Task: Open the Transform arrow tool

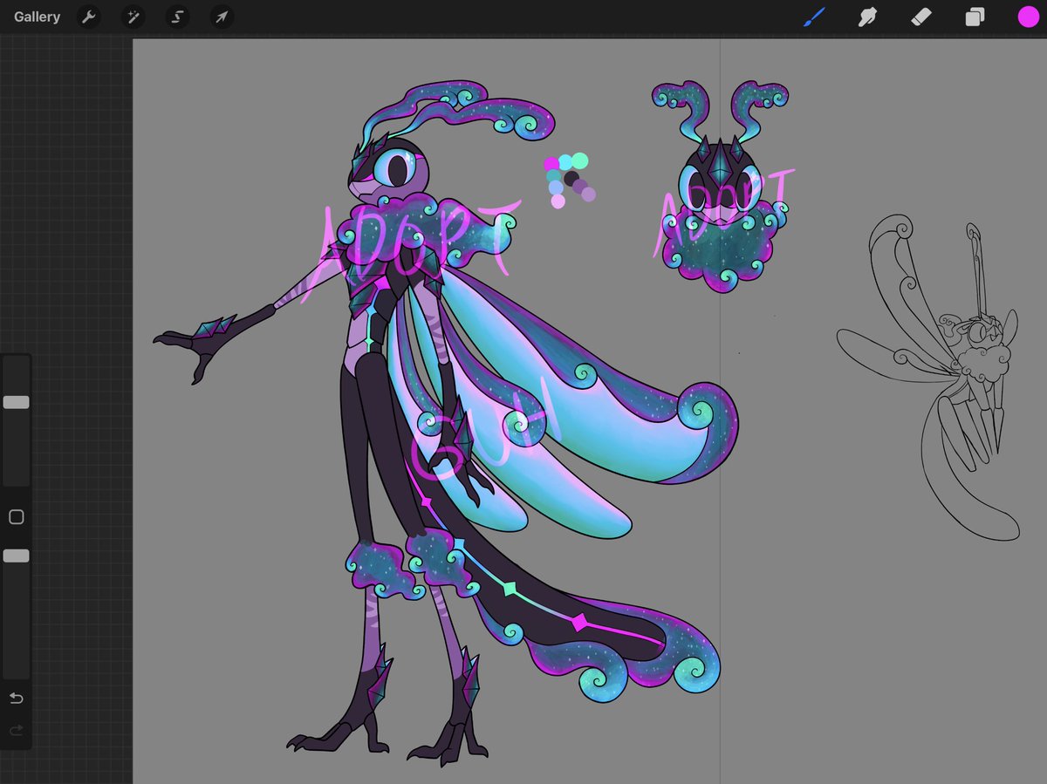Action: [222, 17]
